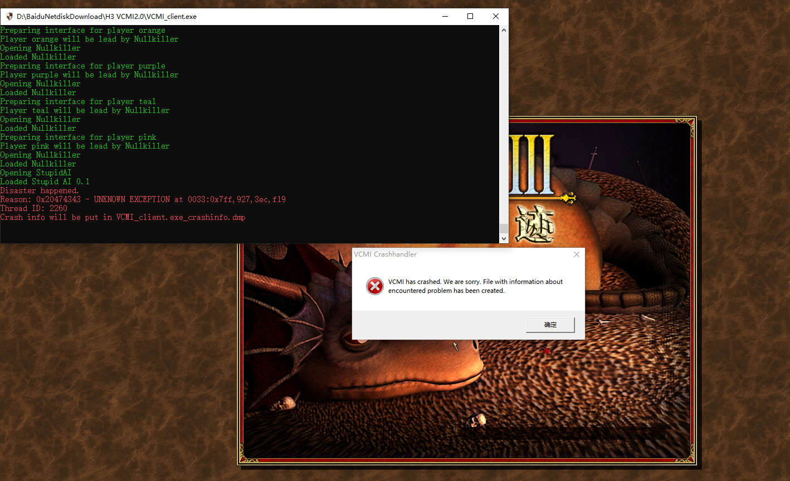Click the "Loaded Stupid AI 0.1" console line
Viewport: 790px width, 481px height.
(45, 181)
